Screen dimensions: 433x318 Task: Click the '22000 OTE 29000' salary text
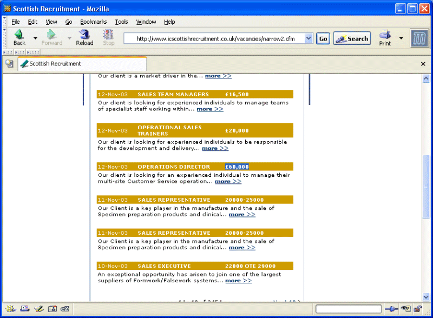(250, 266)
